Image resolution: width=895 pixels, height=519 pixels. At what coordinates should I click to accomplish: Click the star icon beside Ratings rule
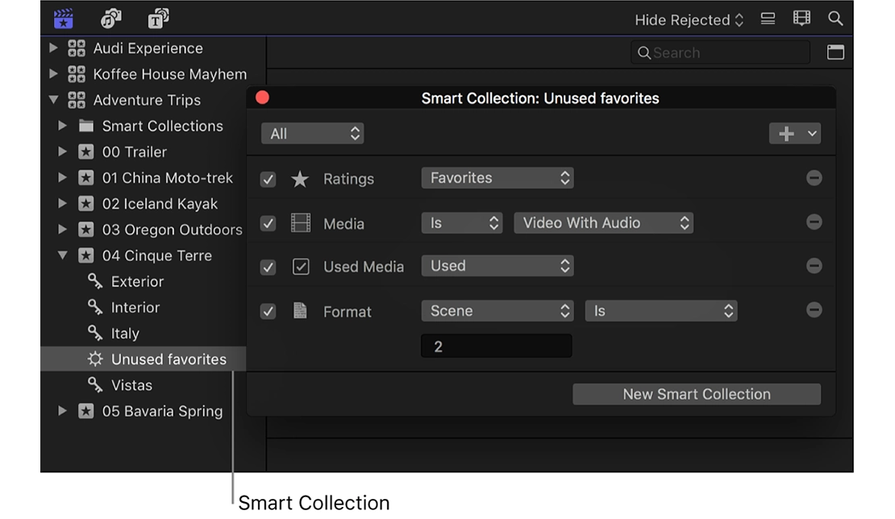pyautogui.click(x=299, y=179)
